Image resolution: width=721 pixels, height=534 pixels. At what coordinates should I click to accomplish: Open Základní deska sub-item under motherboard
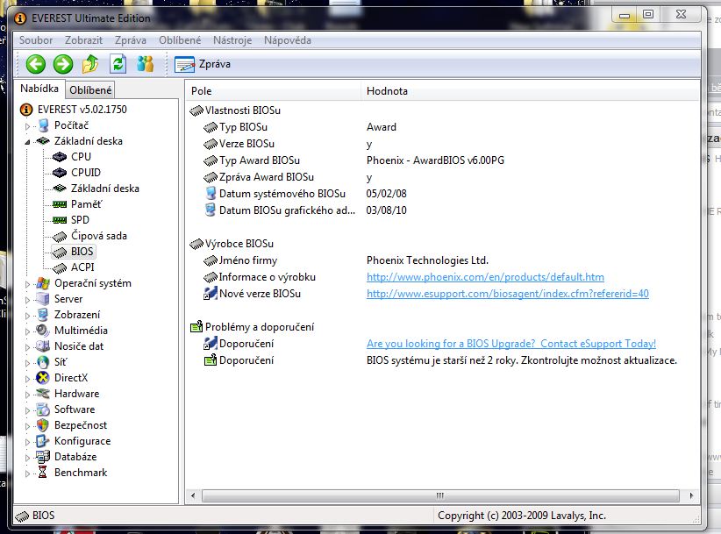pos(105,189)
